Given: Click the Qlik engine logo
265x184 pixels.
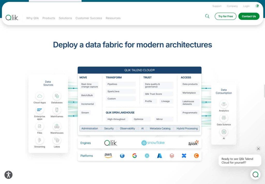Looking at the screenshot, I should [111, 143].
